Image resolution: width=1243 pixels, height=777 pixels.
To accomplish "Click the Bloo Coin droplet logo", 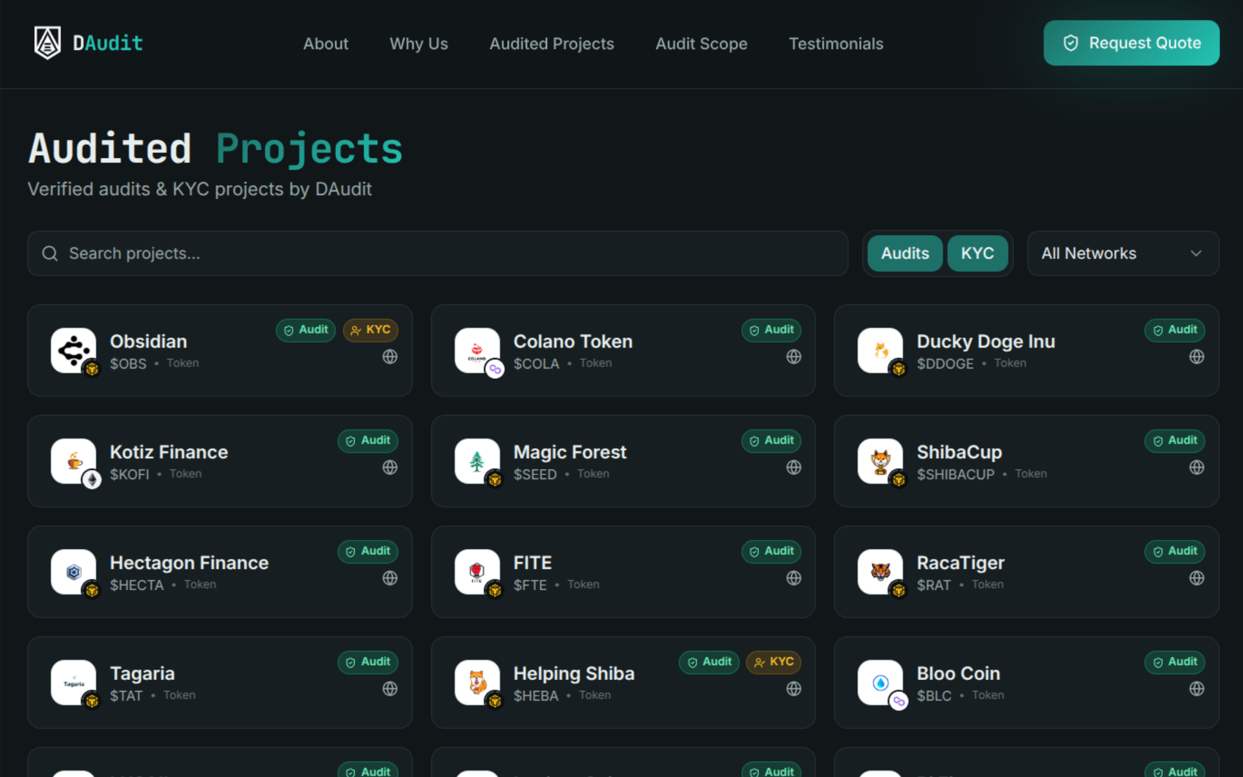I will (x=880, y=682).
